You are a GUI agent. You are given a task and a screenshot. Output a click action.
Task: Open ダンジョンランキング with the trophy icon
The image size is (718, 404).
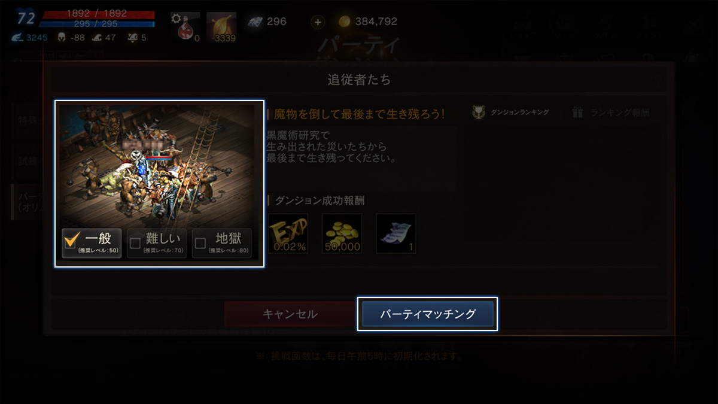click(x=510, y=112)
